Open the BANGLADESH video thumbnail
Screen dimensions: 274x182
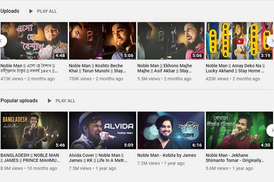point(34,131)
